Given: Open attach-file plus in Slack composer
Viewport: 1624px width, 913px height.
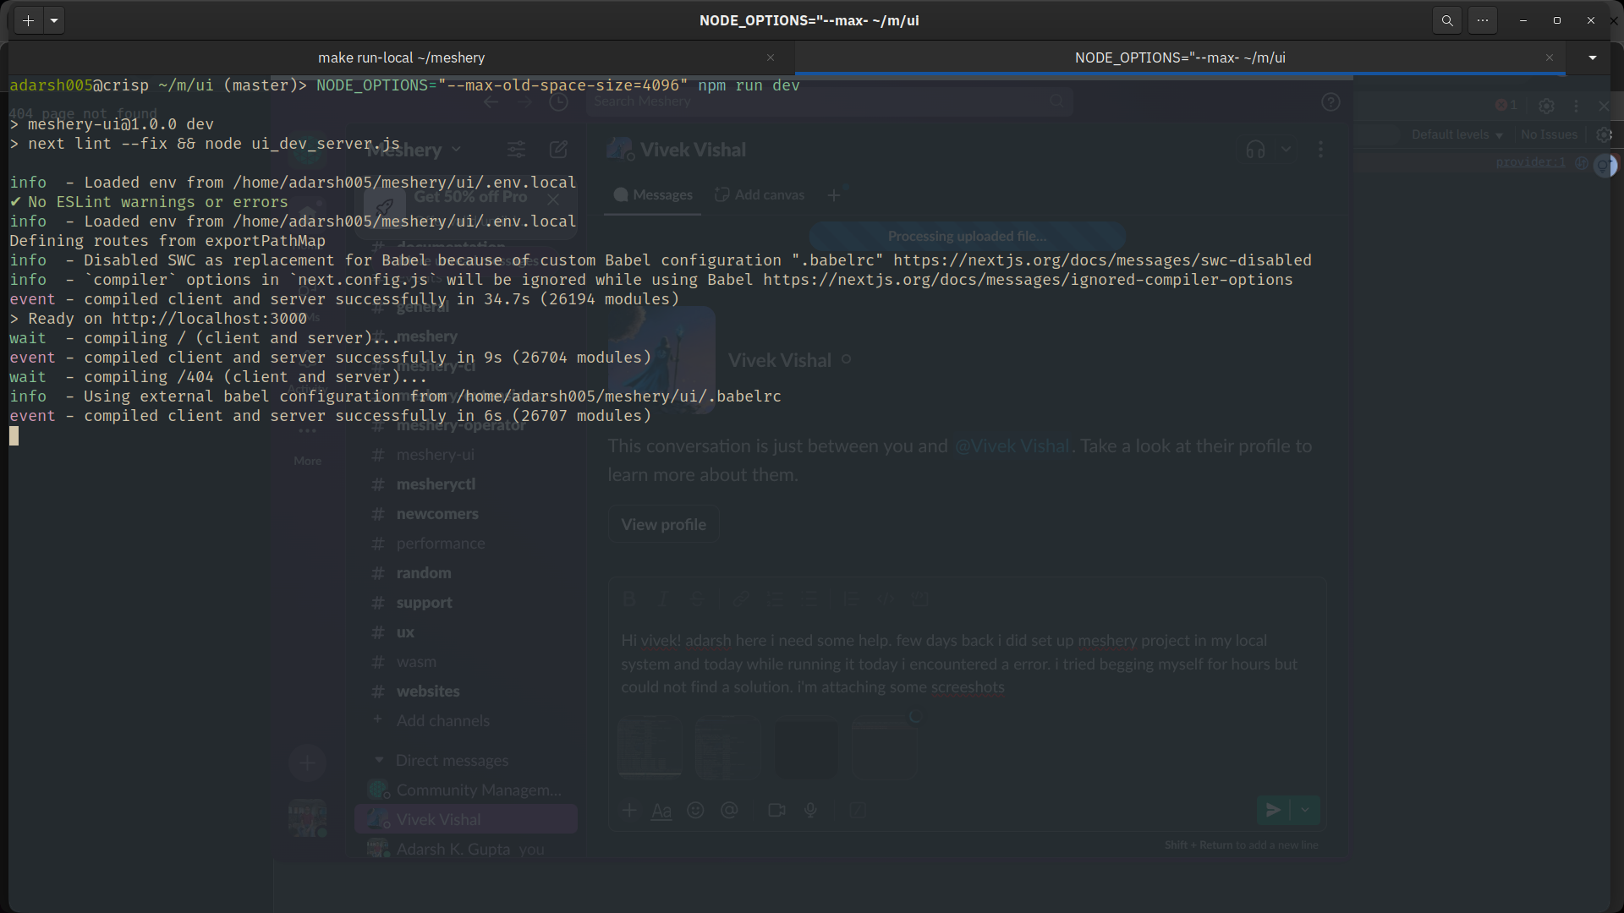Looking at the screenshot, I should pyautogui.click(x=628, y=811).
